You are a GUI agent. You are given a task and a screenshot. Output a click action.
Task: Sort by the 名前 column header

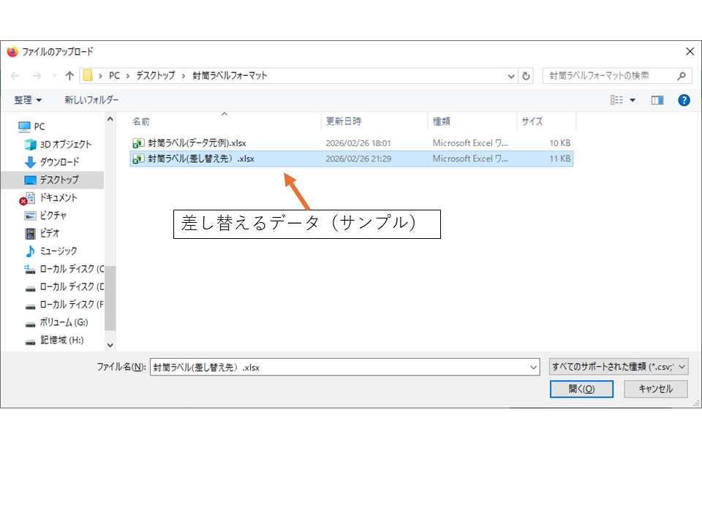[x=141, y=121]
